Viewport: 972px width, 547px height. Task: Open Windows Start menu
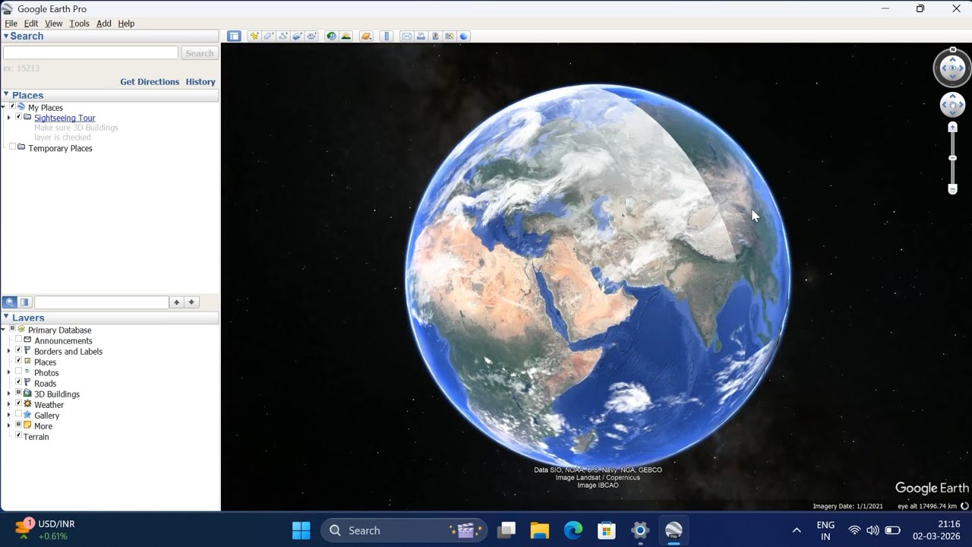301,530
